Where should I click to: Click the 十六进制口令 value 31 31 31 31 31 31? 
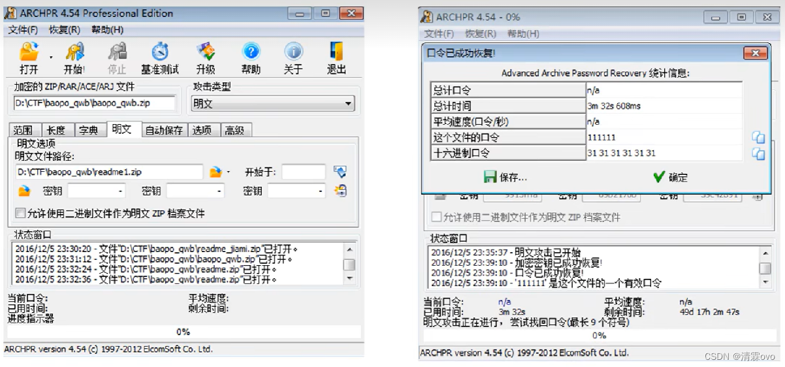664,153
